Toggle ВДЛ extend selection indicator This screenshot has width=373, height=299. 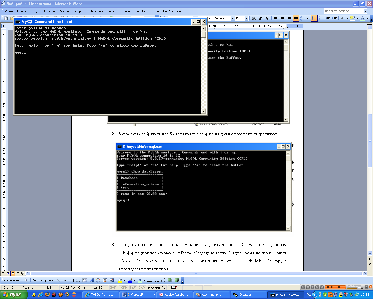[x=133, y=288]
